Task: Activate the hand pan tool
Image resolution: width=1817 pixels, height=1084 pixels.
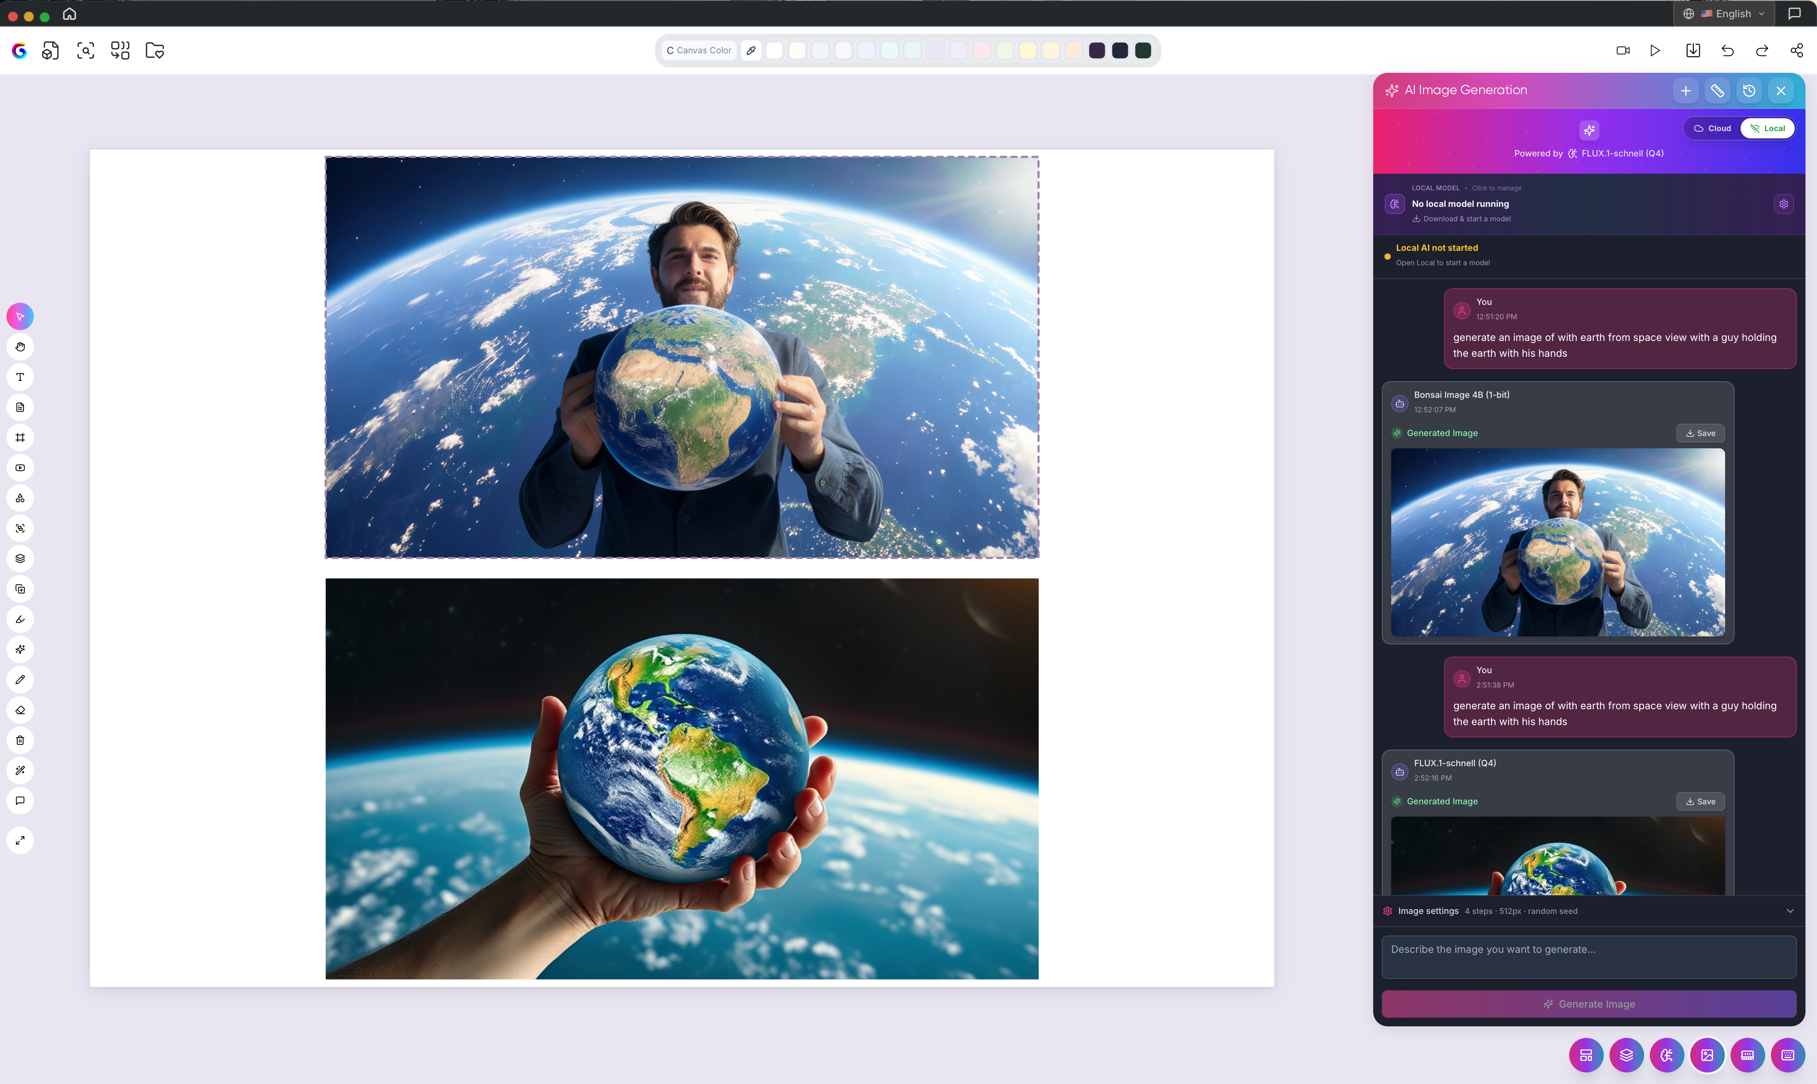Action: click(x=21, y=347)
